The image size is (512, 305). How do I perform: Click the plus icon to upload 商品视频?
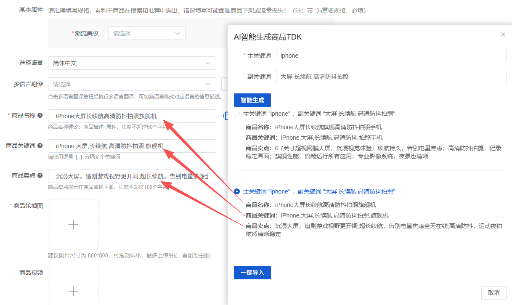[73, 291]
